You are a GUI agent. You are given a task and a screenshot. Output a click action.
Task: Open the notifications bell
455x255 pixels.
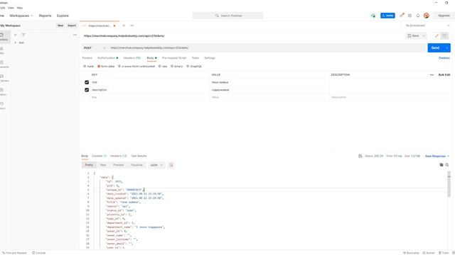(x=418, y=16)
